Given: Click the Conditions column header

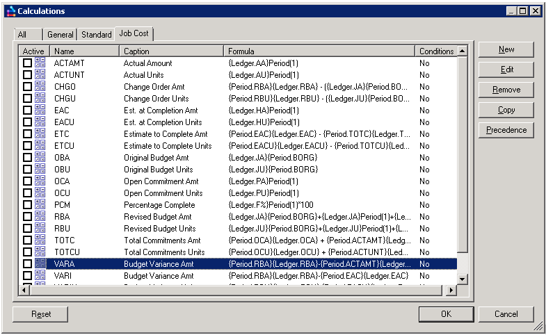Looking at the screenshot, I should click(436, 51).
